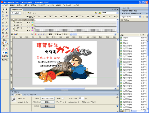Toggle edit multiple frames button
Screen dimensions: 149x113
(x=43, y=34)
